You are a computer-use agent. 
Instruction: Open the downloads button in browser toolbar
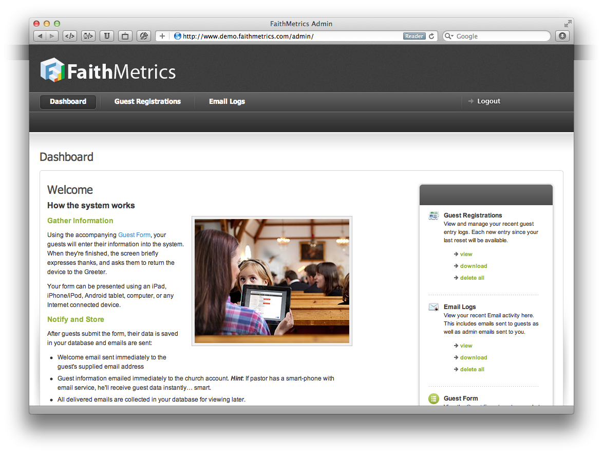click(562, 36)
